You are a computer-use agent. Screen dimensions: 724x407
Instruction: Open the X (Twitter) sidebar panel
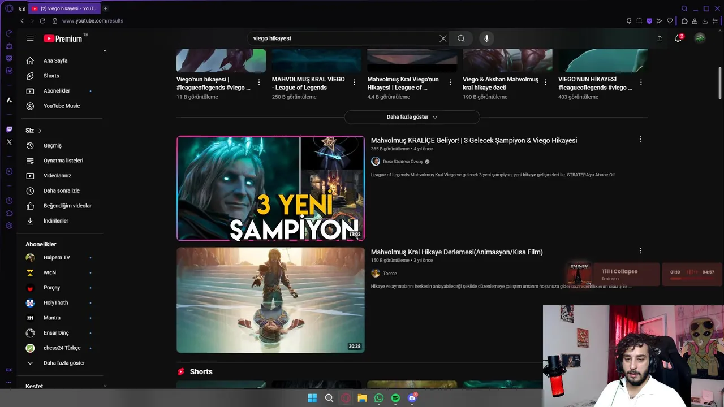coord(9,142)
